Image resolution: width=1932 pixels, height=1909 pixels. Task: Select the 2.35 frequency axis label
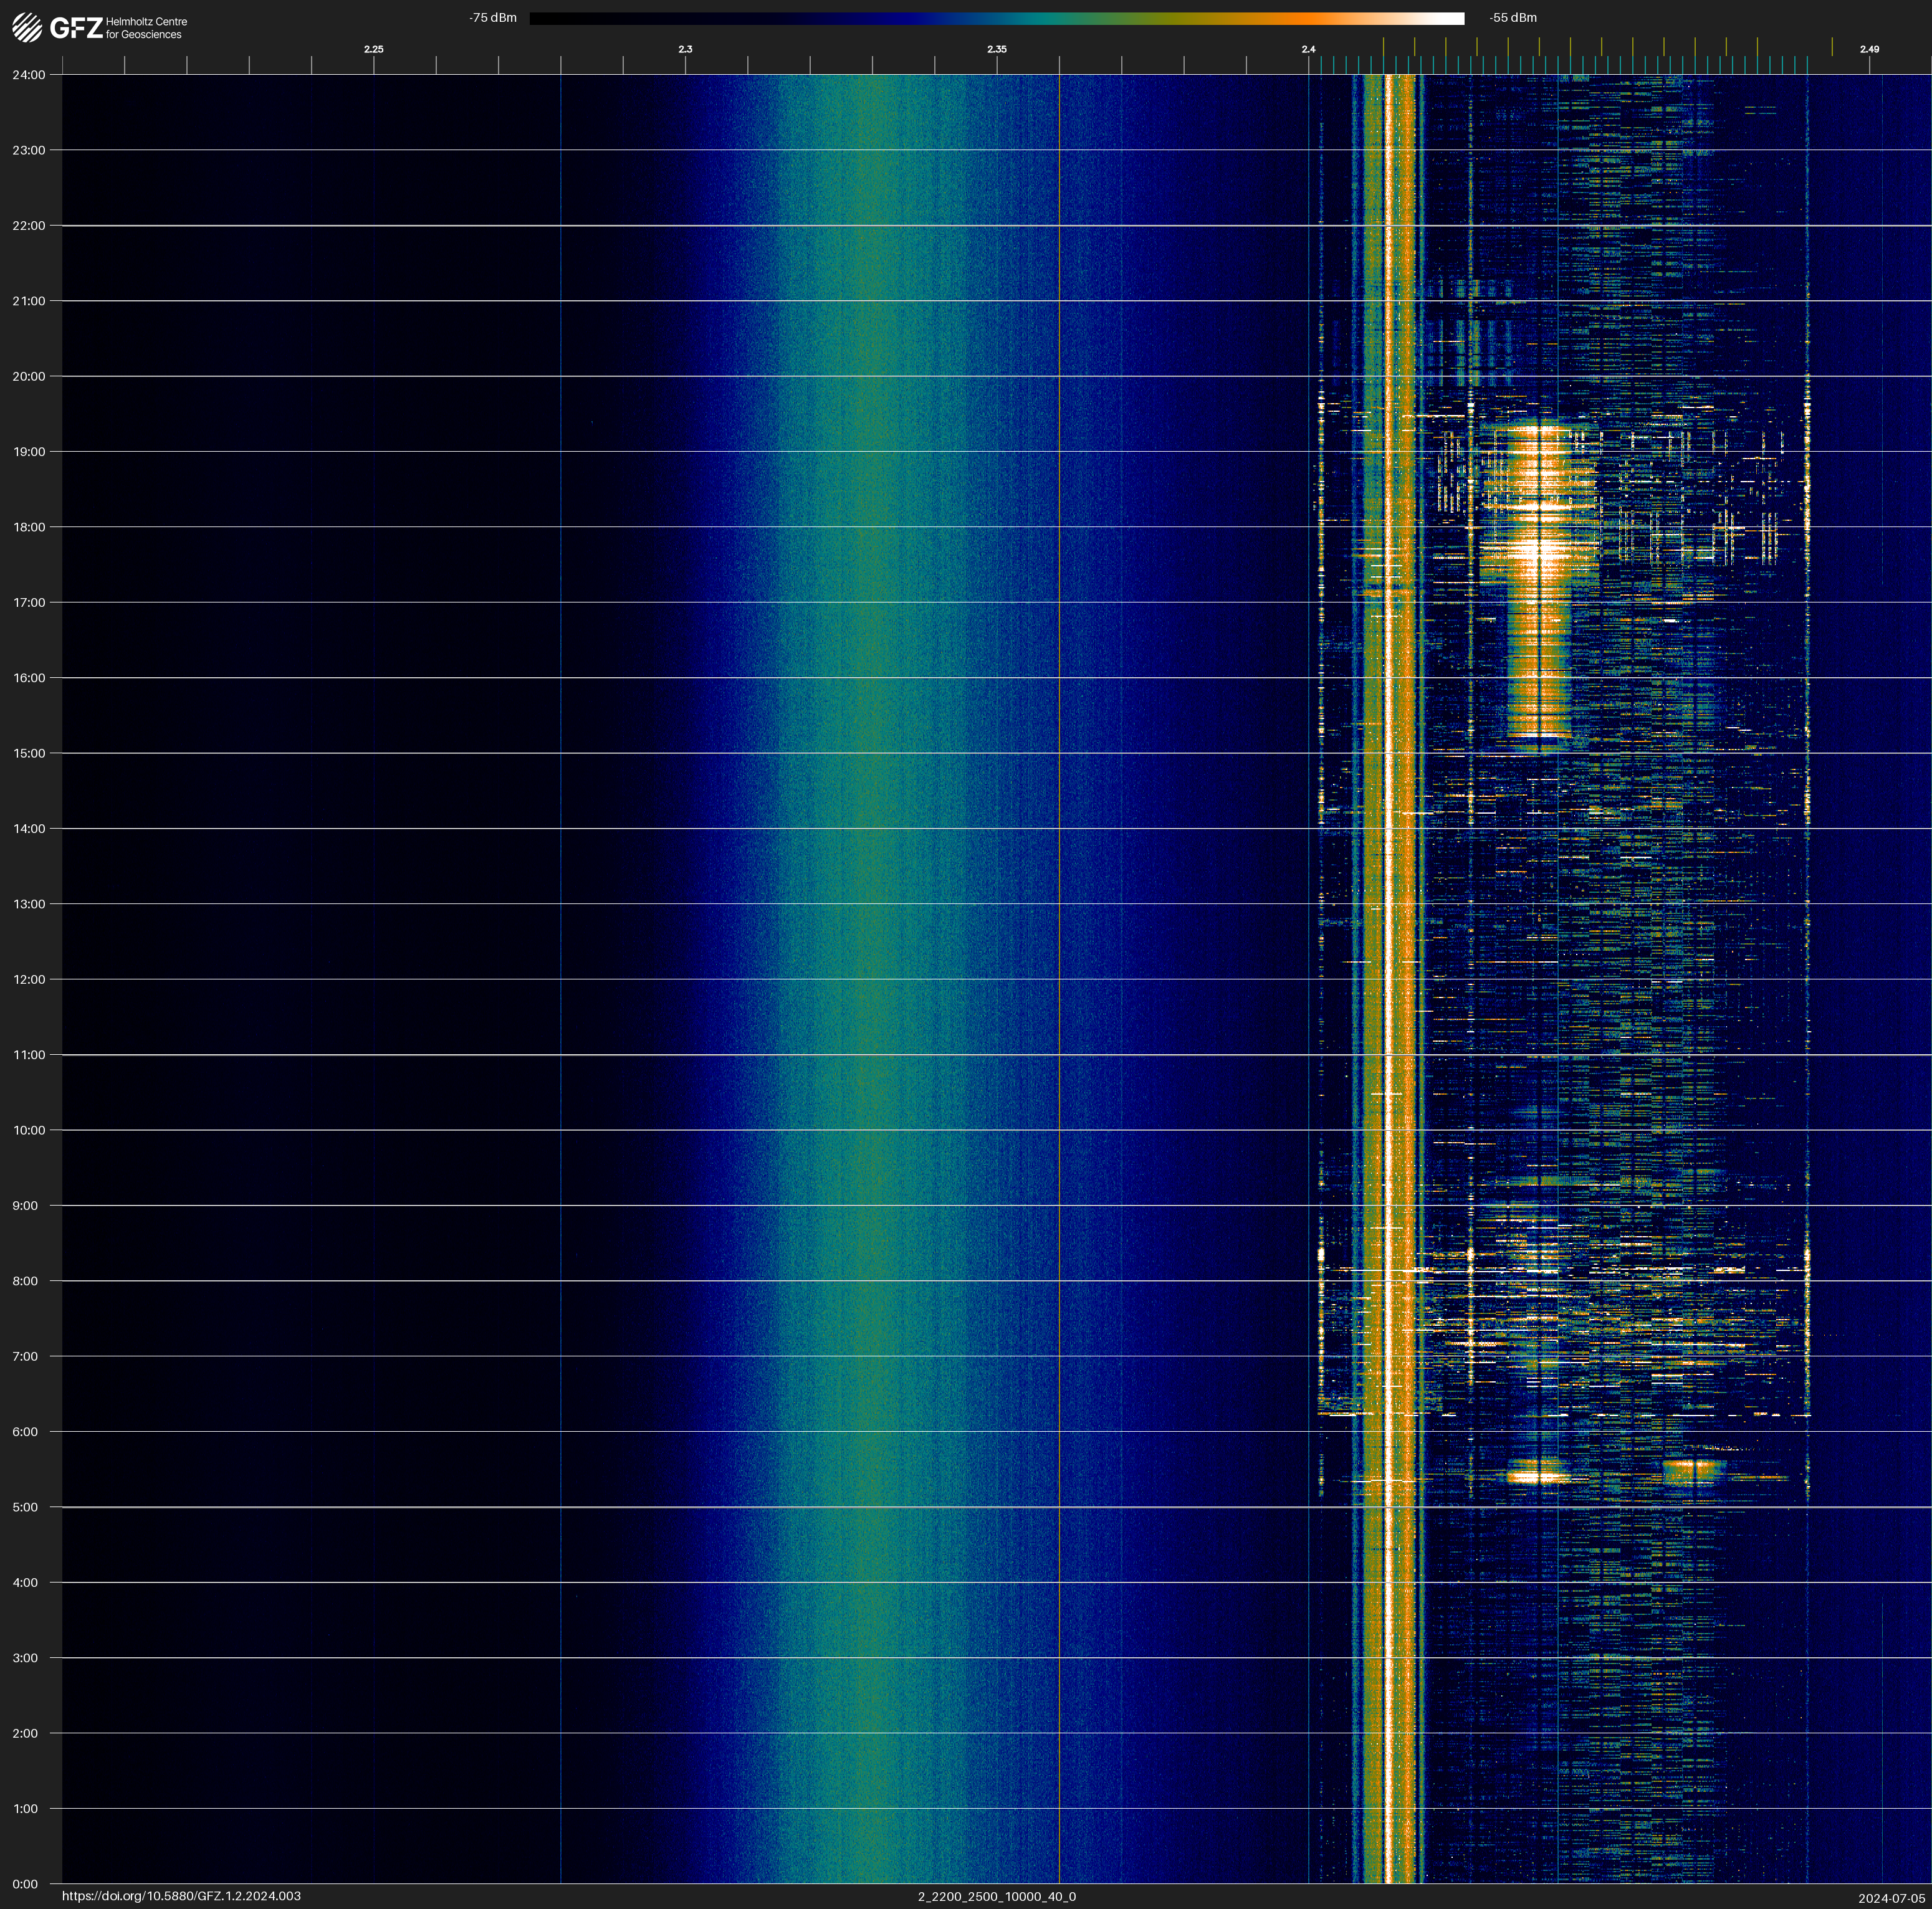click(x=996, y=49)
